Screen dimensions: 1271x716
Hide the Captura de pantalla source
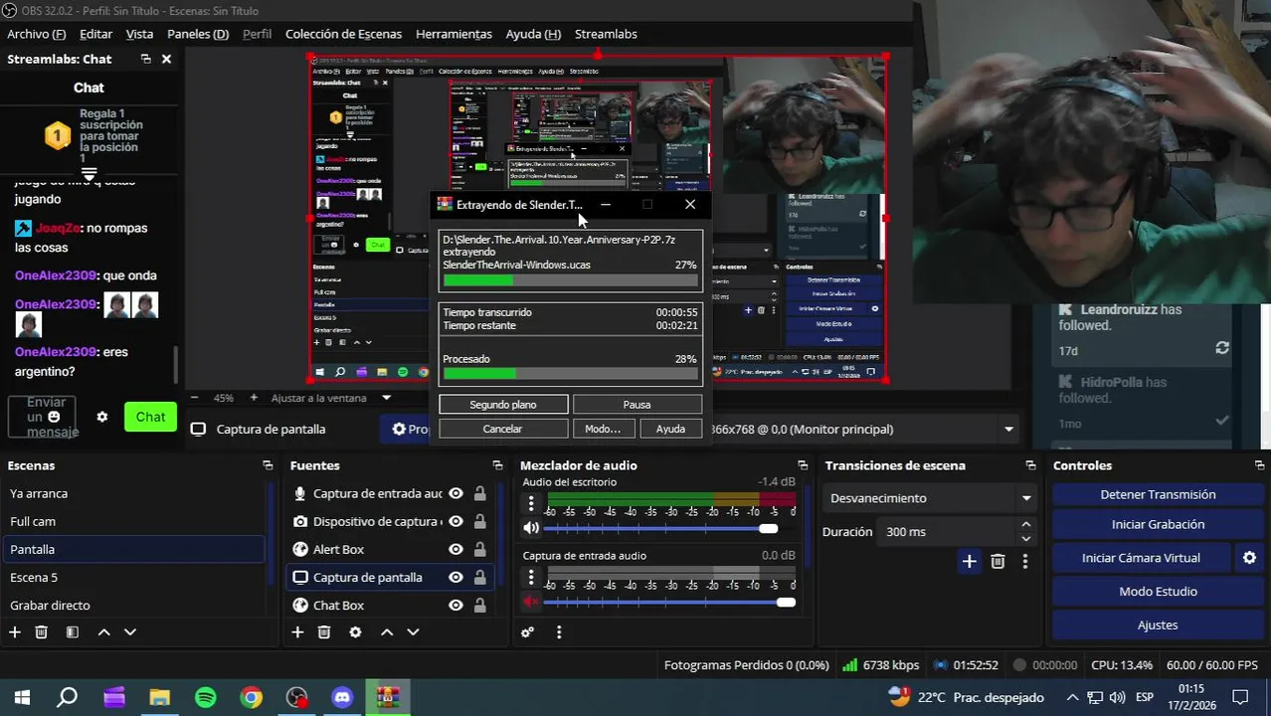455,577
